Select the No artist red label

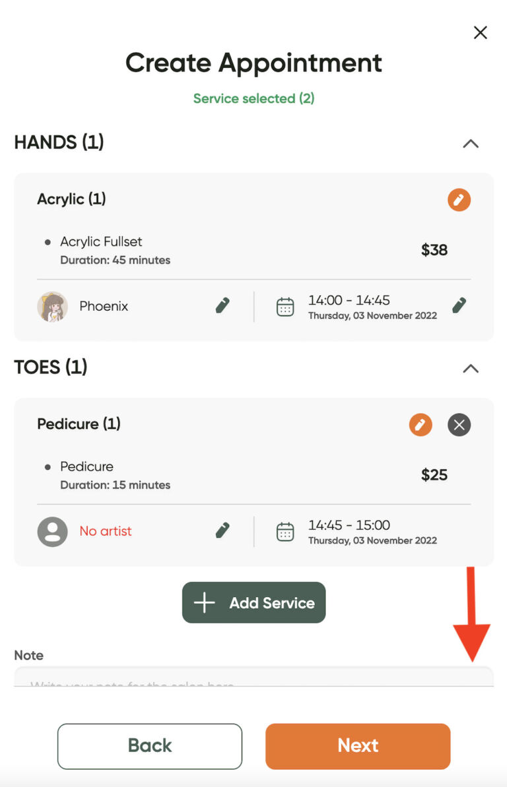(106, 531)
